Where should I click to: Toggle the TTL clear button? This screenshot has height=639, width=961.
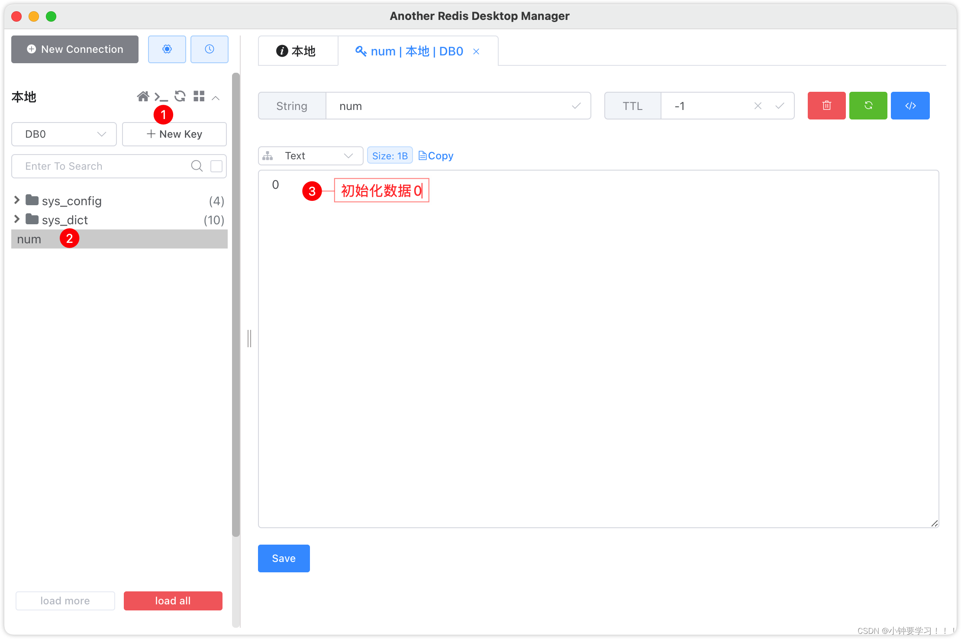[x=758, y=106]
